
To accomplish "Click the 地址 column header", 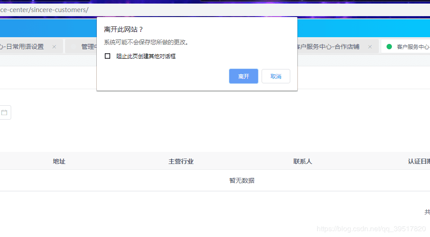I will [x=59, y=161].
